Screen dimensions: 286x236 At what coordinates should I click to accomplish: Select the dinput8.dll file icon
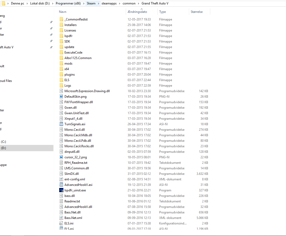point(62,151)
